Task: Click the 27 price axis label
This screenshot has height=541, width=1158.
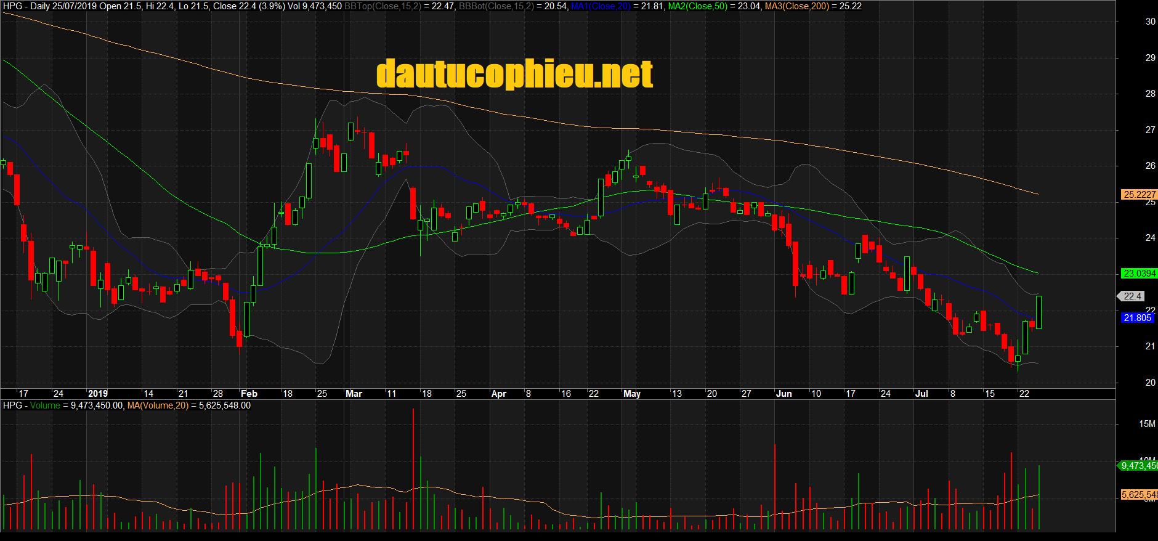Action: pyautogui.click(x=1150, y=130)
